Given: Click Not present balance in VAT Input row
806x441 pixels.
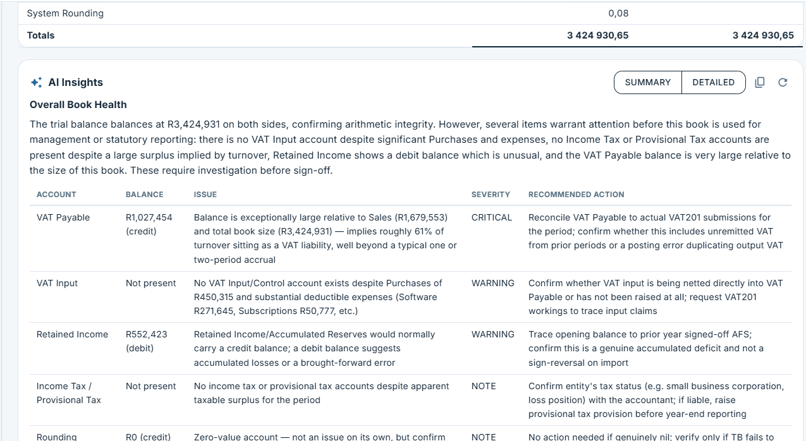Looking at the screenshot, I should pos(151,283).
